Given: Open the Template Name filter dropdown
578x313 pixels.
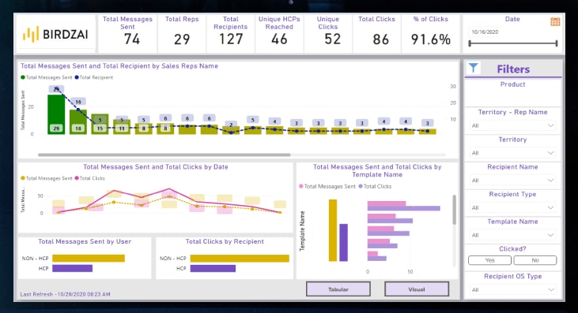Looking at the screenshot, I should (512, 235).
